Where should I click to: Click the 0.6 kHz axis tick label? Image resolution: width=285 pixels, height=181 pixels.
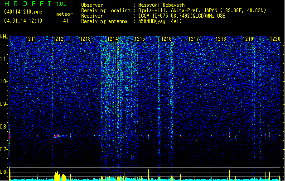tap(4, 172)
